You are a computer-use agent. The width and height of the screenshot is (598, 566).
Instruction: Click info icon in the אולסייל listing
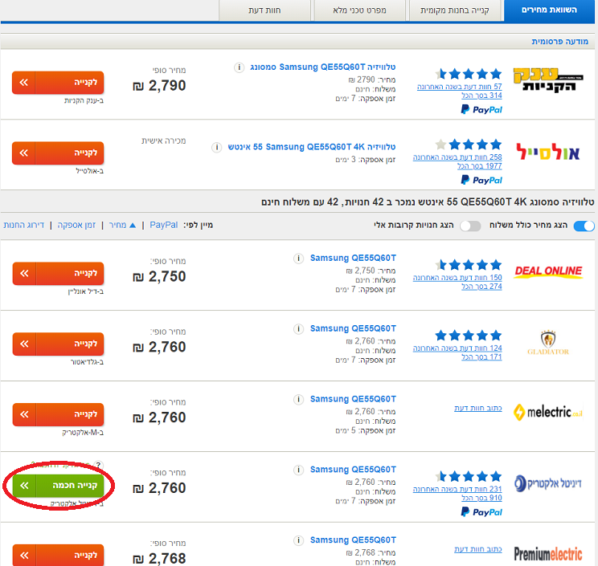point(217,148)
